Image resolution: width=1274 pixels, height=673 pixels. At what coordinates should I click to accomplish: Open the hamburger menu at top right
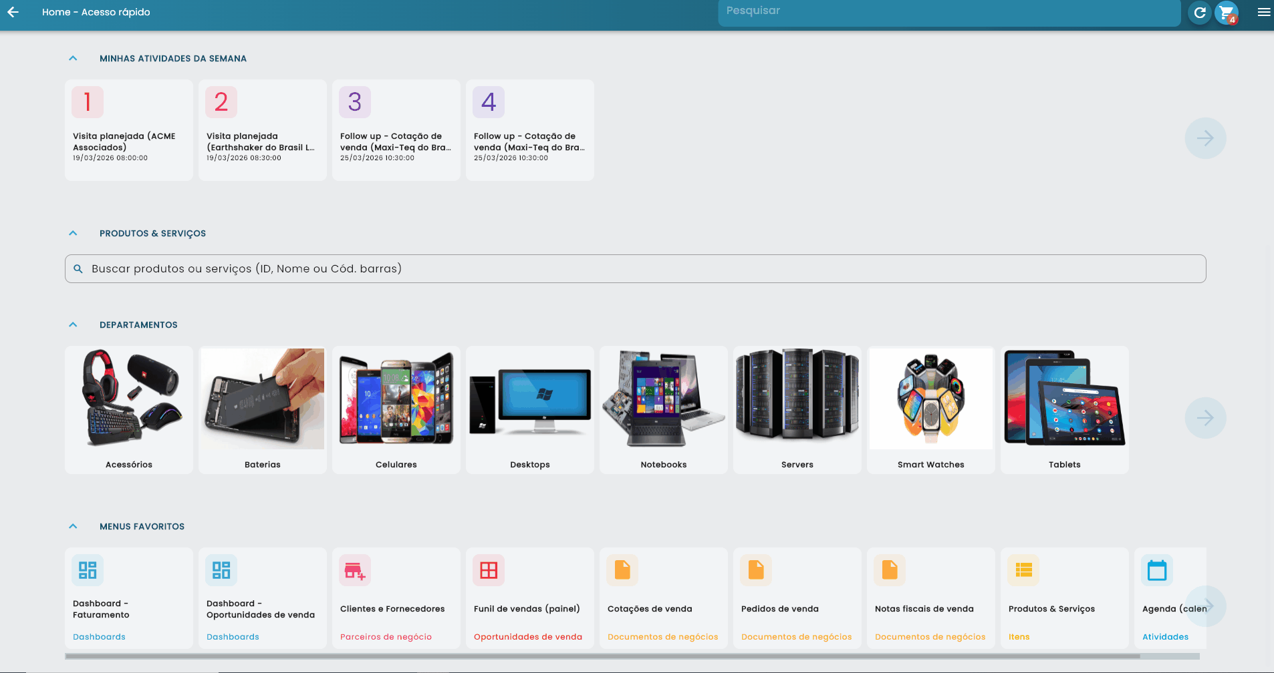1263,12
